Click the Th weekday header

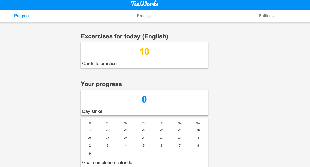point(144,123)
